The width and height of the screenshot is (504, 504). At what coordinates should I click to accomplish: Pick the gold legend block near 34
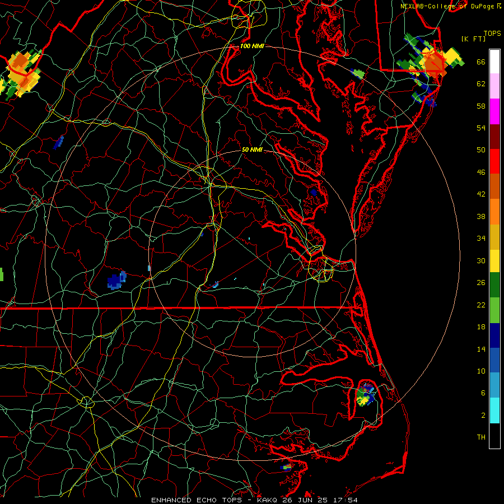point(494,237)
